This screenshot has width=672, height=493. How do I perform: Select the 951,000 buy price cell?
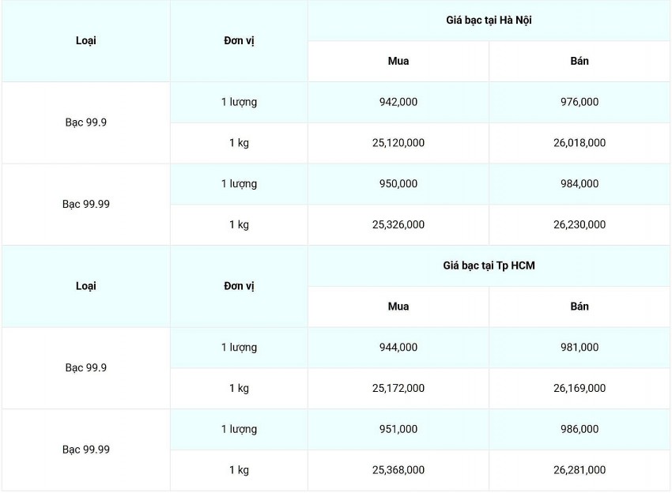pos(398,430)
